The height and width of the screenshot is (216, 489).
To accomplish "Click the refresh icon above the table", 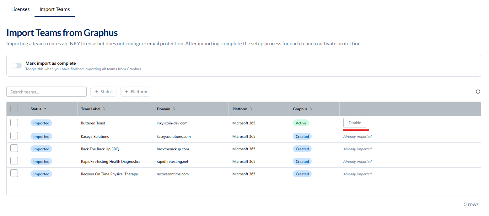I will pyautogui.click(x=478, y=92).
